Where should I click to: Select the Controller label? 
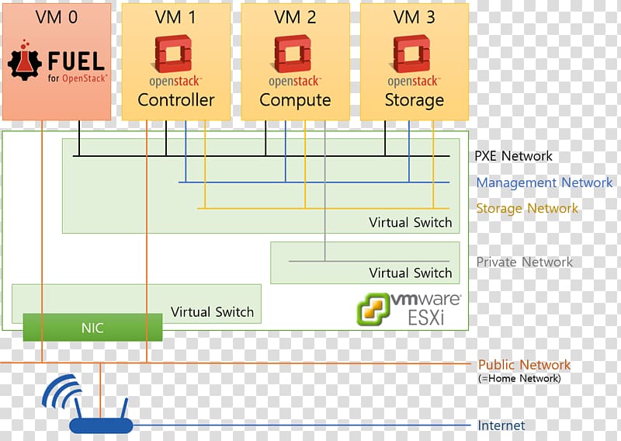tap(176, 100)
